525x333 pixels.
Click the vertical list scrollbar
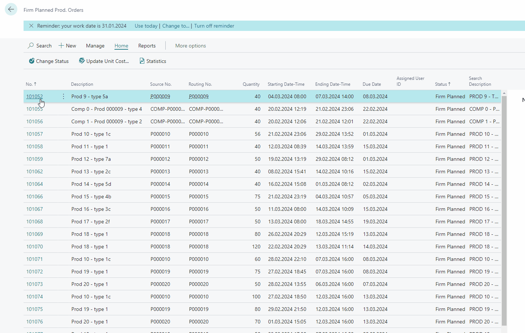(x=504, y=184)
